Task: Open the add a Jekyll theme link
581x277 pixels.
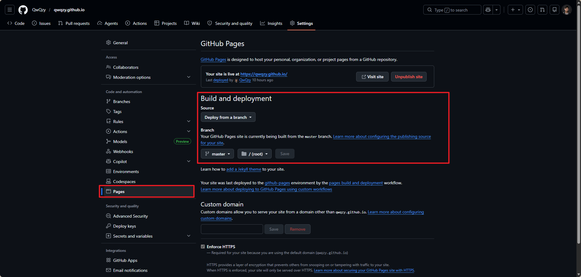Action: tap(244, 169)
